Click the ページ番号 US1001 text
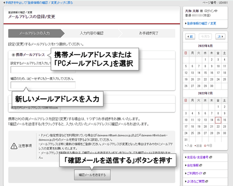 tap(215, 3)
